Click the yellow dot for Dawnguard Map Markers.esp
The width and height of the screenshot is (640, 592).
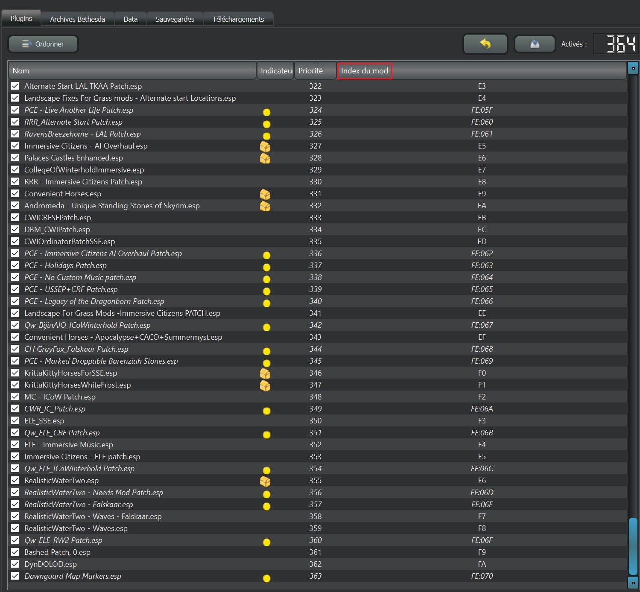[267, 578]
